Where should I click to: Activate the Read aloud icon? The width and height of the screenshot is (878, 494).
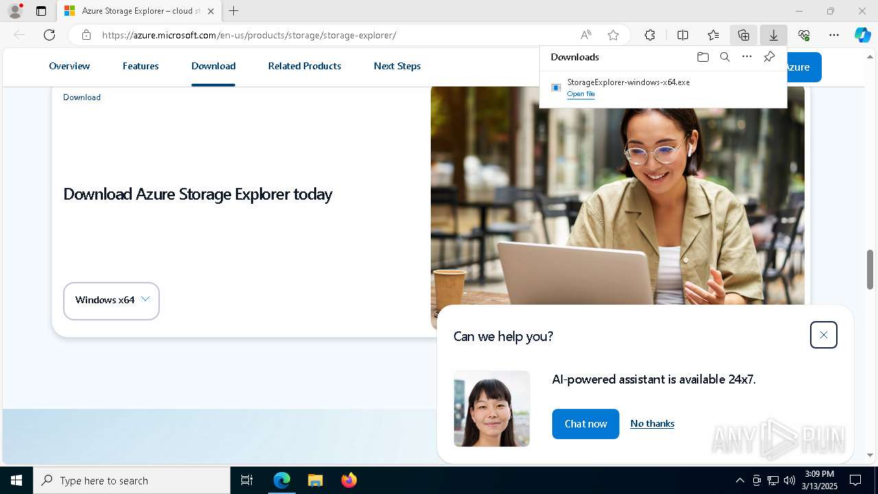coord(586,35)
